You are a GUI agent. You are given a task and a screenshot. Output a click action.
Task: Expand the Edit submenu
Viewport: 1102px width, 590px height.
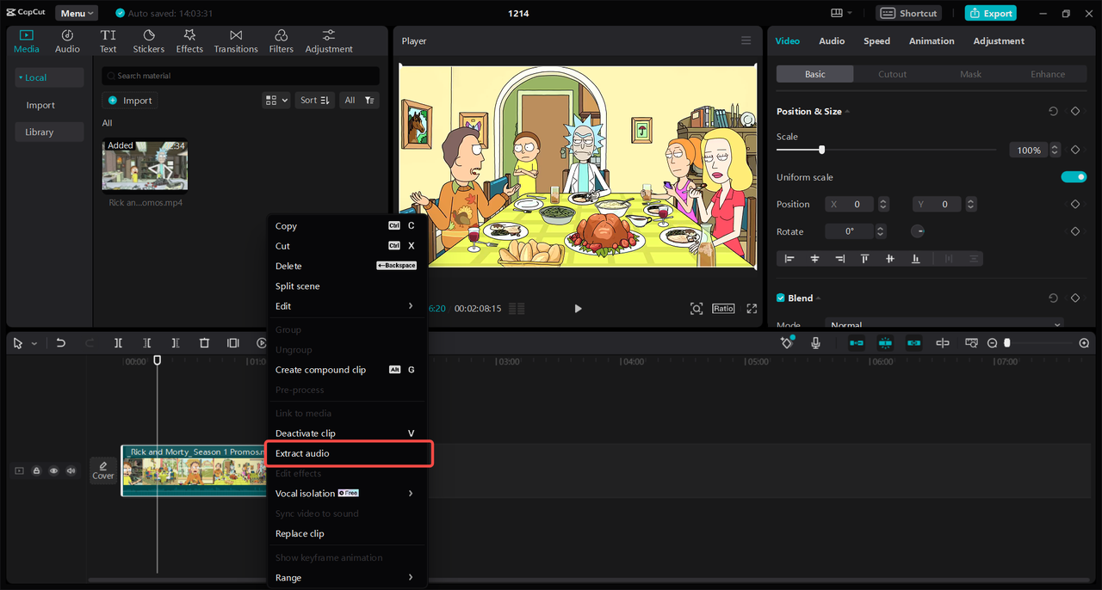point(346,306)
